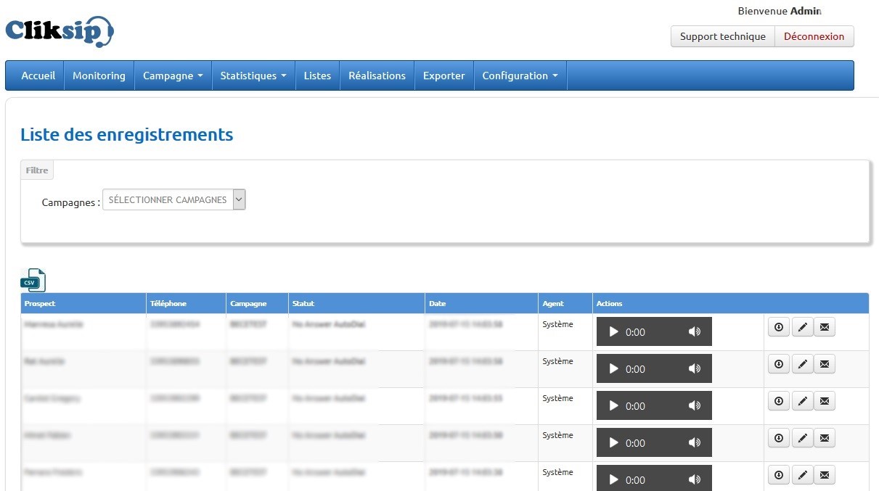Expand the Statistiques menu
The width and height of the screenshot is (879, 491).
pyautogui.click(x=253, y=75)
